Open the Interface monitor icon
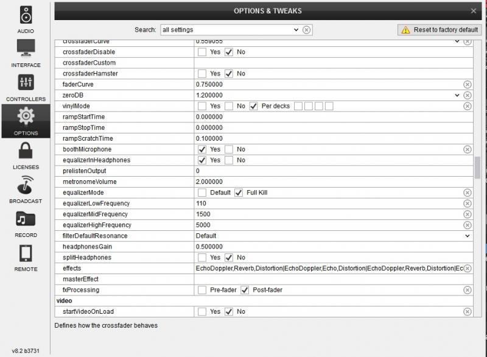The image size is (487, 357). point(26,49)
